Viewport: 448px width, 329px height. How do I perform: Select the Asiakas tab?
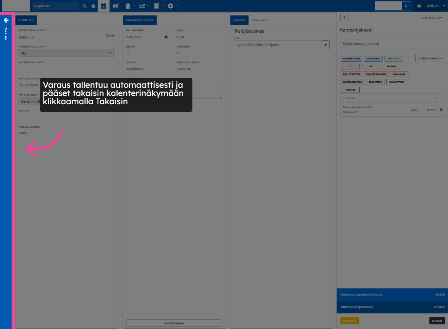tap(239, 20)
